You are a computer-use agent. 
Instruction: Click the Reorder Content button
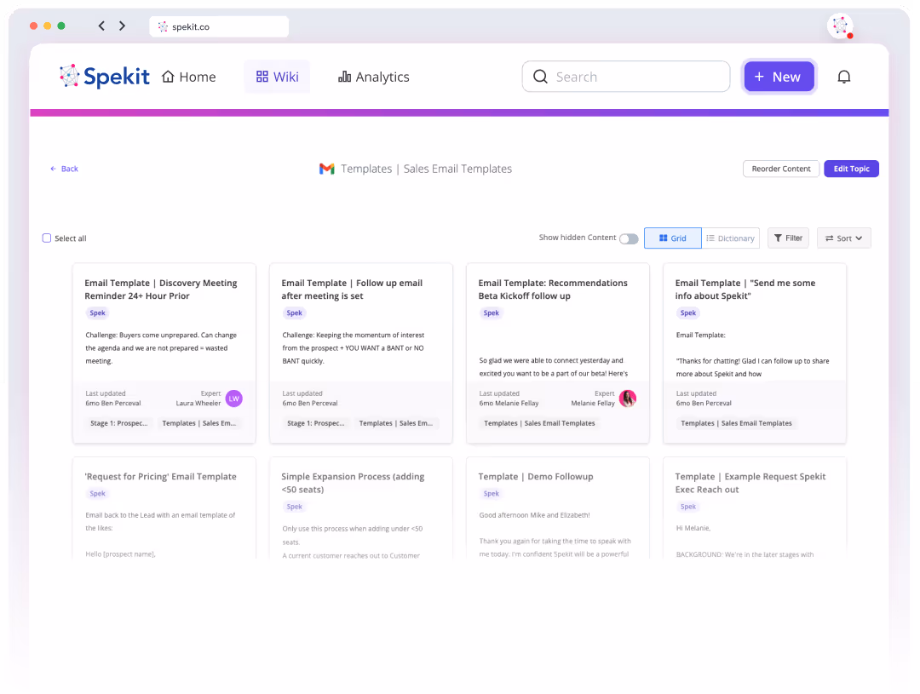pyautogui.click(x=781, y=169)
